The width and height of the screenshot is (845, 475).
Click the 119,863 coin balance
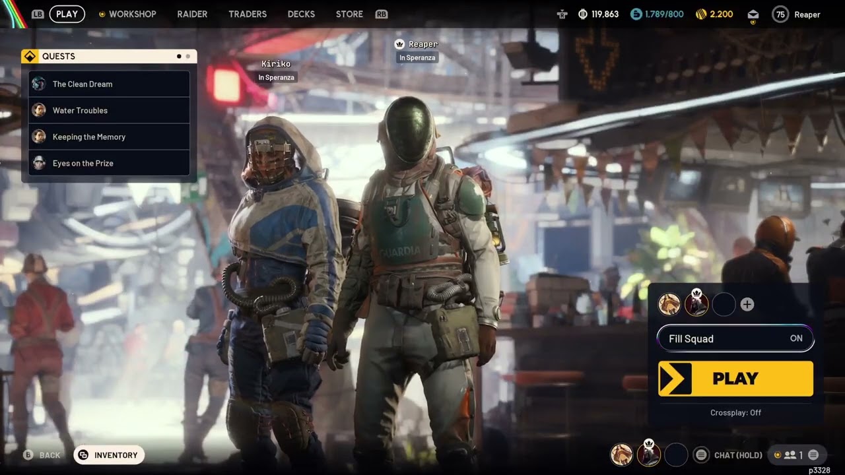(x=605, y=14)
